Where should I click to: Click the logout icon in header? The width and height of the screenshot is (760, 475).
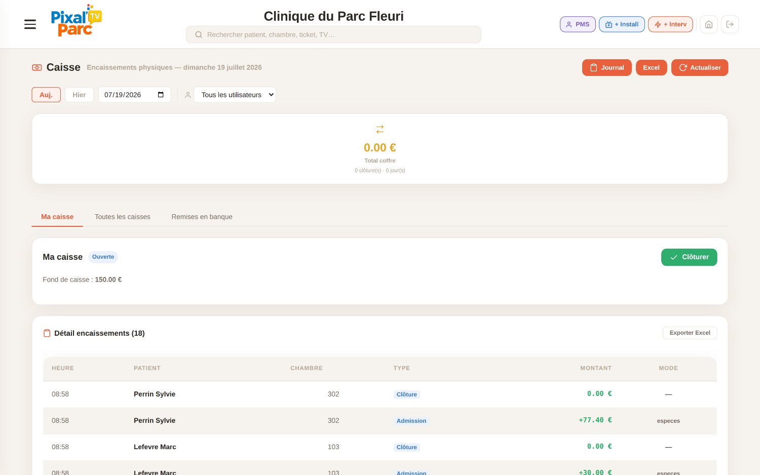tap(730, 24)
